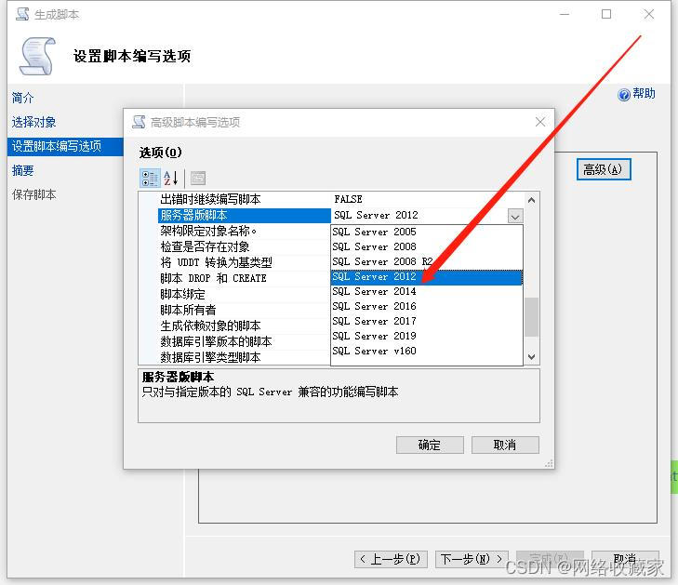
Task: Select the 生成依赖对象的脚本 property row
Action: [x=245, y=326]
